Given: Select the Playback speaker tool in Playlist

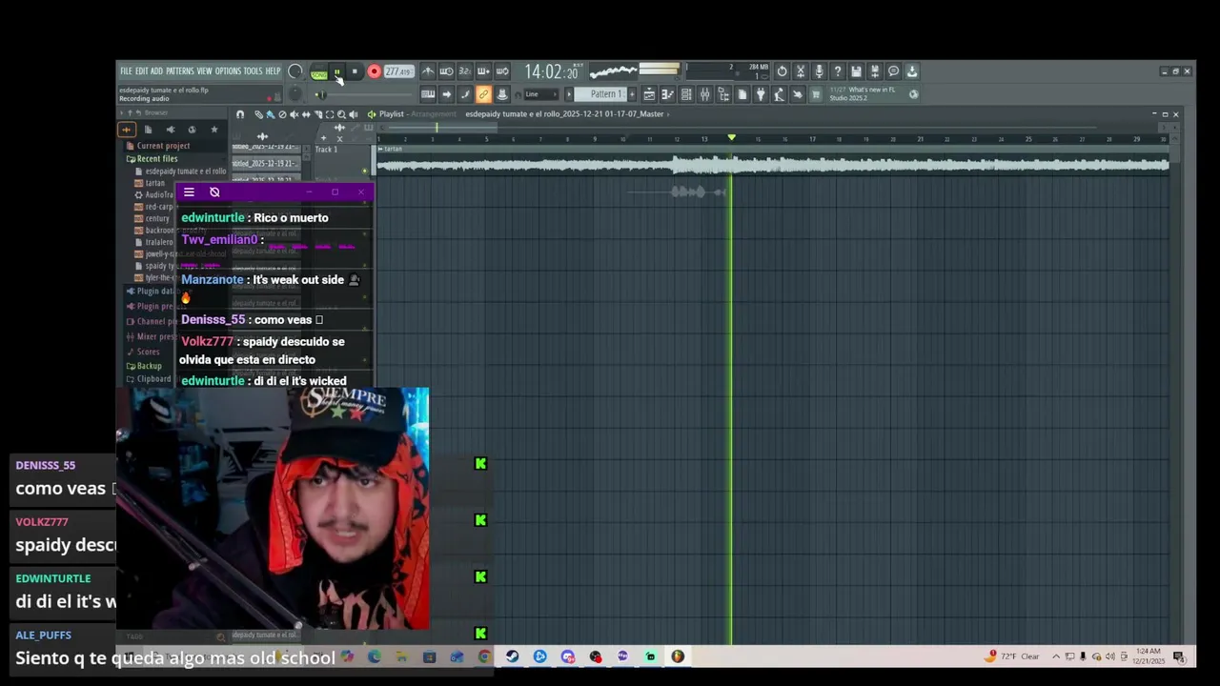Looking at the screenshot, I should pyautogui.click(x=354, y=114).
